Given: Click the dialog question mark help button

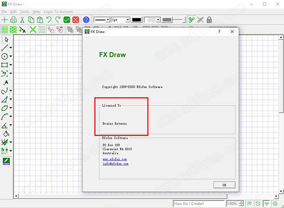Looking at the screenshot, I should (219, 32).
